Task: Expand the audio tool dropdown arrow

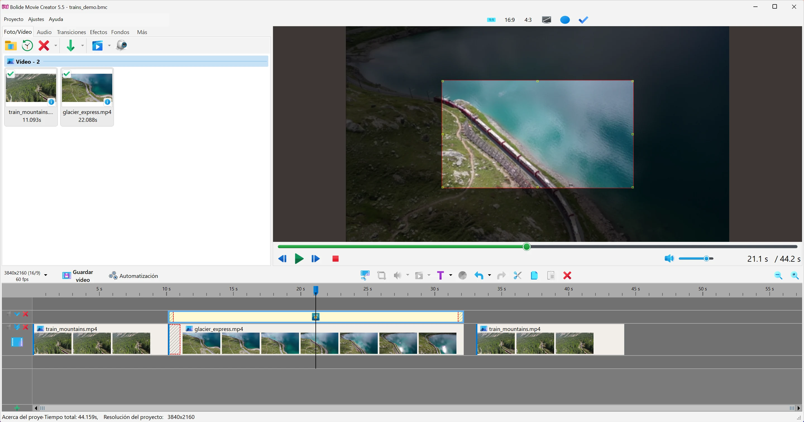Action: [x=408, y=275]
